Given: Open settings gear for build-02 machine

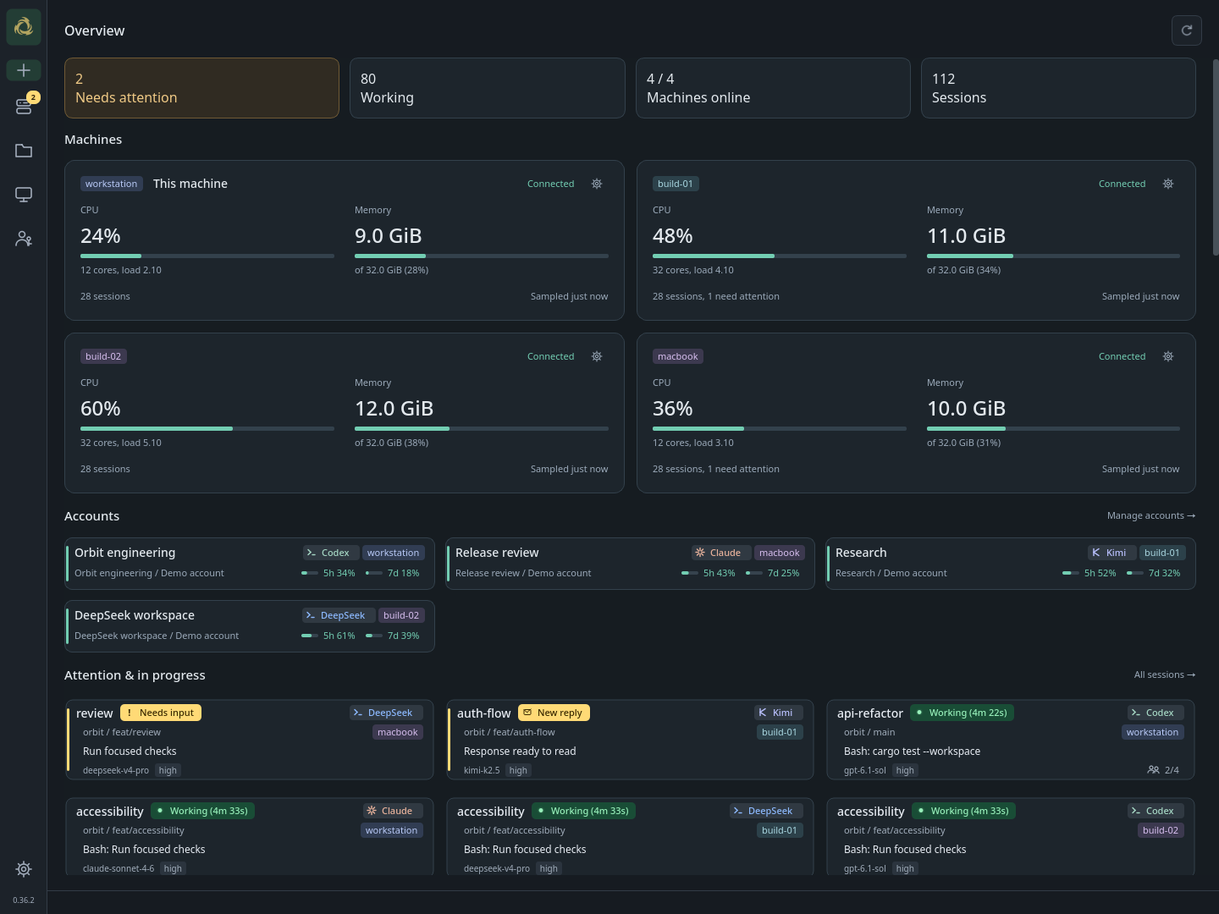Looking at the screenshot, I should click(597, 356).
